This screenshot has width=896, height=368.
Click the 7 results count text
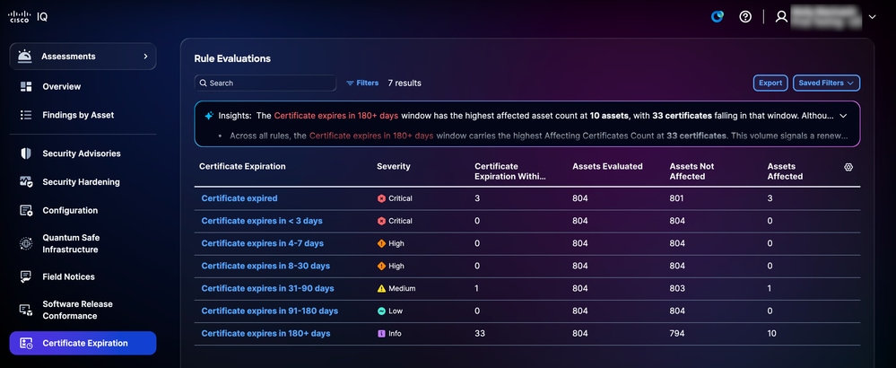(405, 83)
